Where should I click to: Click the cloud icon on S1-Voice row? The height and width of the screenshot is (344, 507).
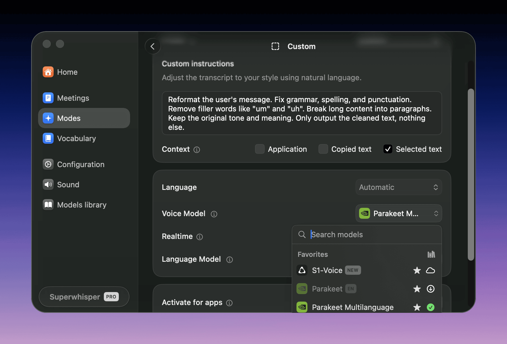click(431, 270)
